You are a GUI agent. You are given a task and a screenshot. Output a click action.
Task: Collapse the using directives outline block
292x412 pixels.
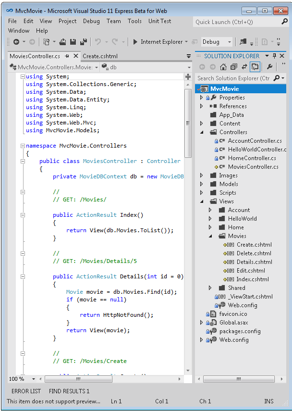pos(23,77)
